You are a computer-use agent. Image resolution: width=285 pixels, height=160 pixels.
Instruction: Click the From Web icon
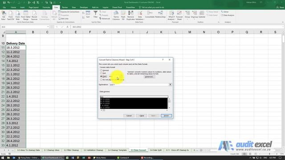[x=18, y=15]
